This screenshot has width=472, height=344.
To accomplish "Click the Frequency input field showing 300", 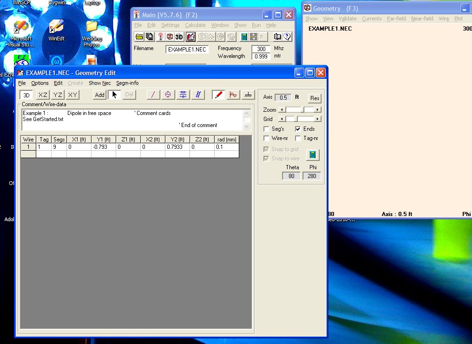I will [x=261, y=49].
